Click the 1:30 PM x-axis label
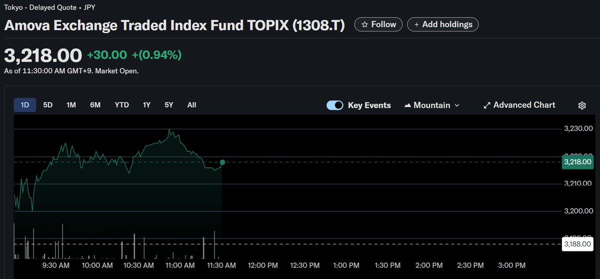Image resolution: width=600 pixels, height=279 pixels. pos(388,265)
